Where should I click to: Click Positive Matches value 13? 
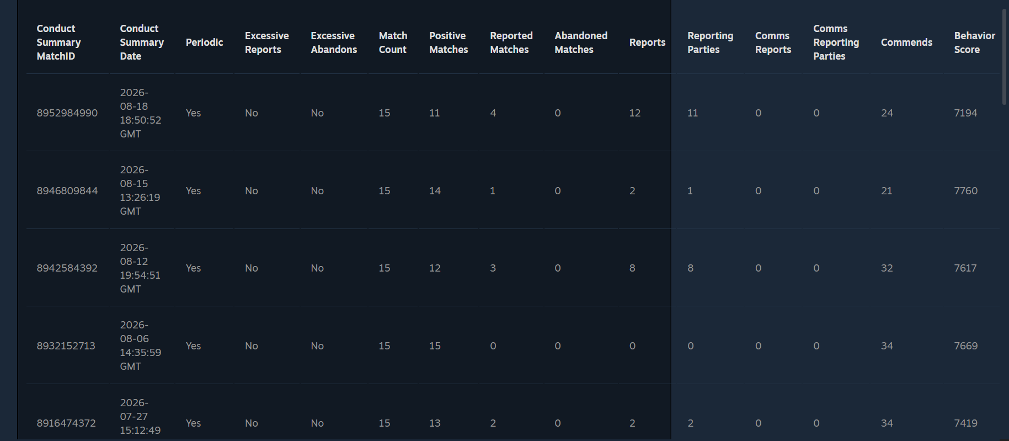pyautogui.click(x=435, y=423)
